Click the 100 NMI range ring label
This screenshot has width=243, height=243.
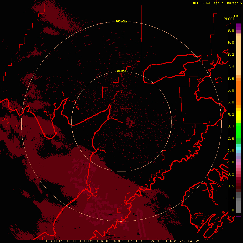click(121, 21)
